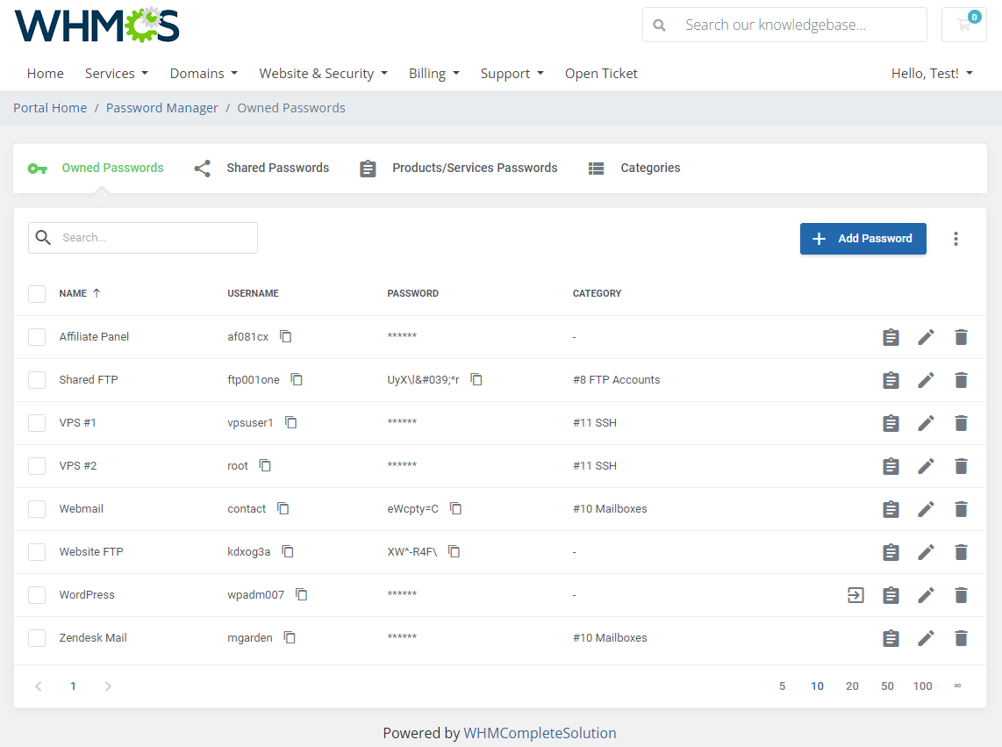This screenshot has width=1002, height=747.
Task: Copy the kdxog3a username
Action: [288, 551]
